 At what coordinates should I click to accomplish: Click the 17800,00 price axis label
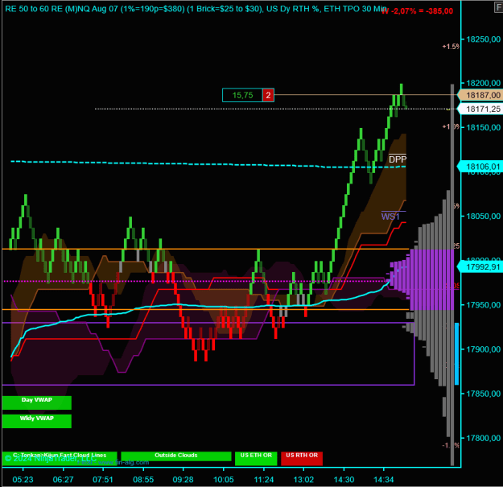[x=483, y=438]
